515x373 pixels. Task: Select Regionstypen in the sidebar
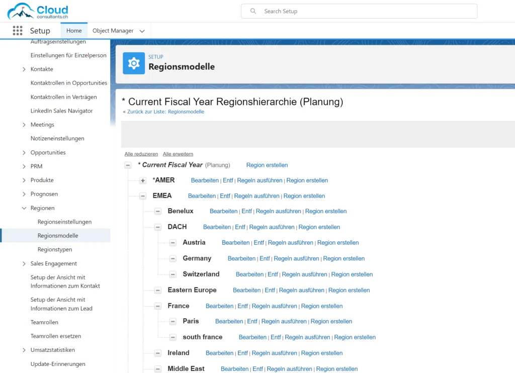(x=54, y=249)
